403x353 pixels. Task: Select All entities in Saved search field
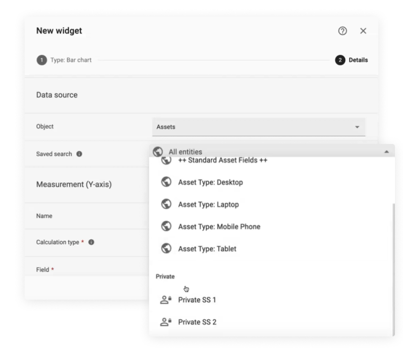[x=185, y=152]
